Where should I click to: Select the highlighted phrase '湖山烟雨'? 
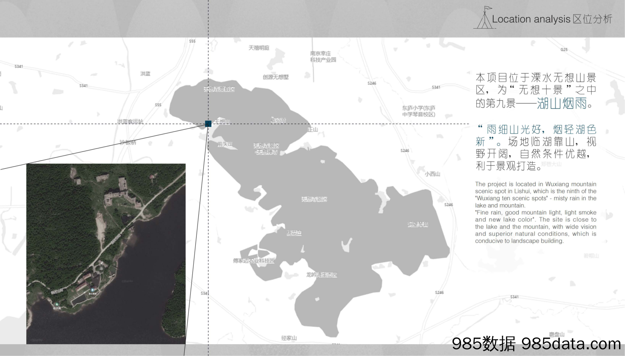(x=562, y=103)
